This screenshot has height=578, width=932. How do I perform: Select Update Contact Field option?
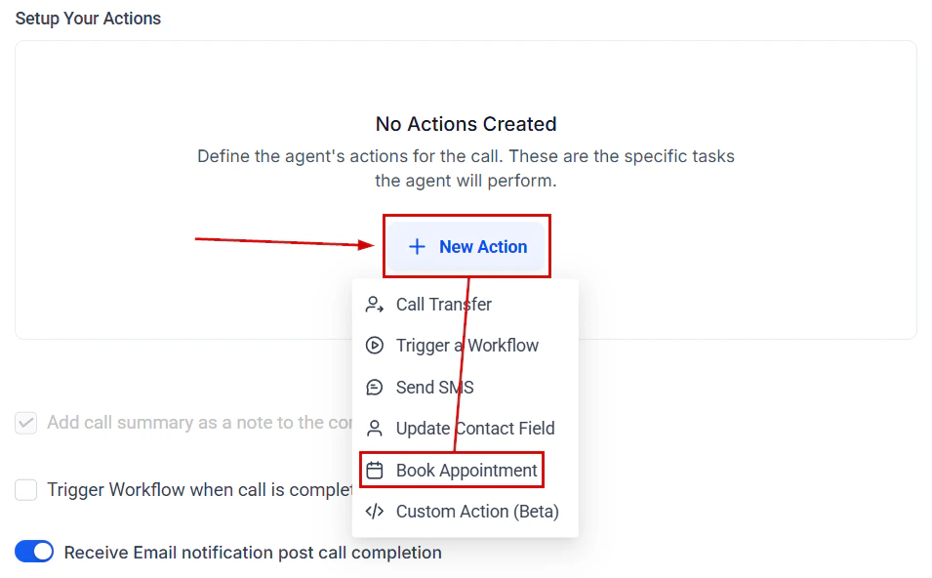coord(475,428)
